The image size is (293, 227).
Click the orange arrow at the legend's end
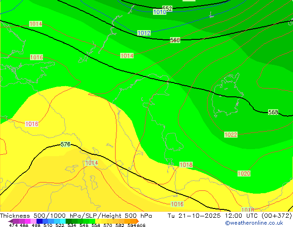(138, 221)
